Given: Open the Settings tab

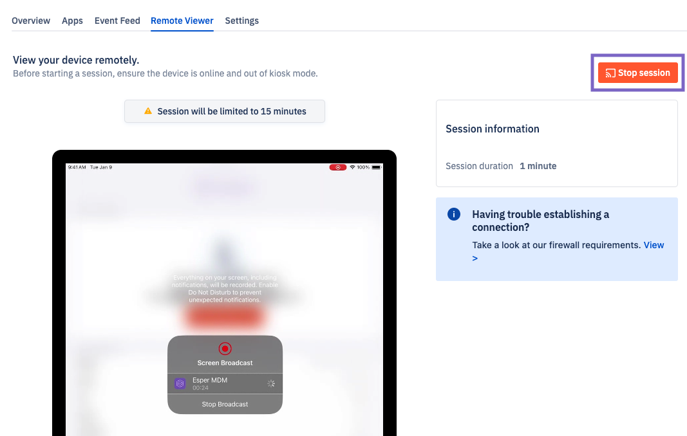Looking at the screenshot, I should coord(241,21).
